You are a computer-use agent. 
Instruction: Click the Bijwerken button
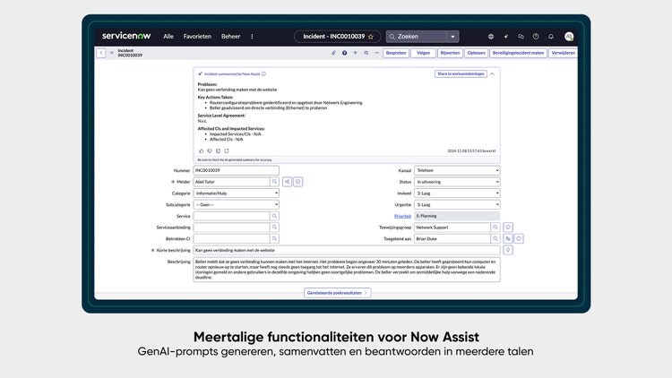point(450,53)
